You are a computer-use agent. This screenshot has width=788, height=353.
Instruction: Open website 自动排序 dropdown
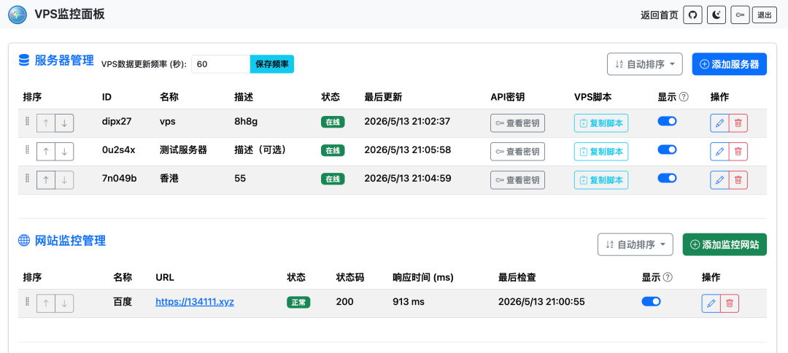635,244
